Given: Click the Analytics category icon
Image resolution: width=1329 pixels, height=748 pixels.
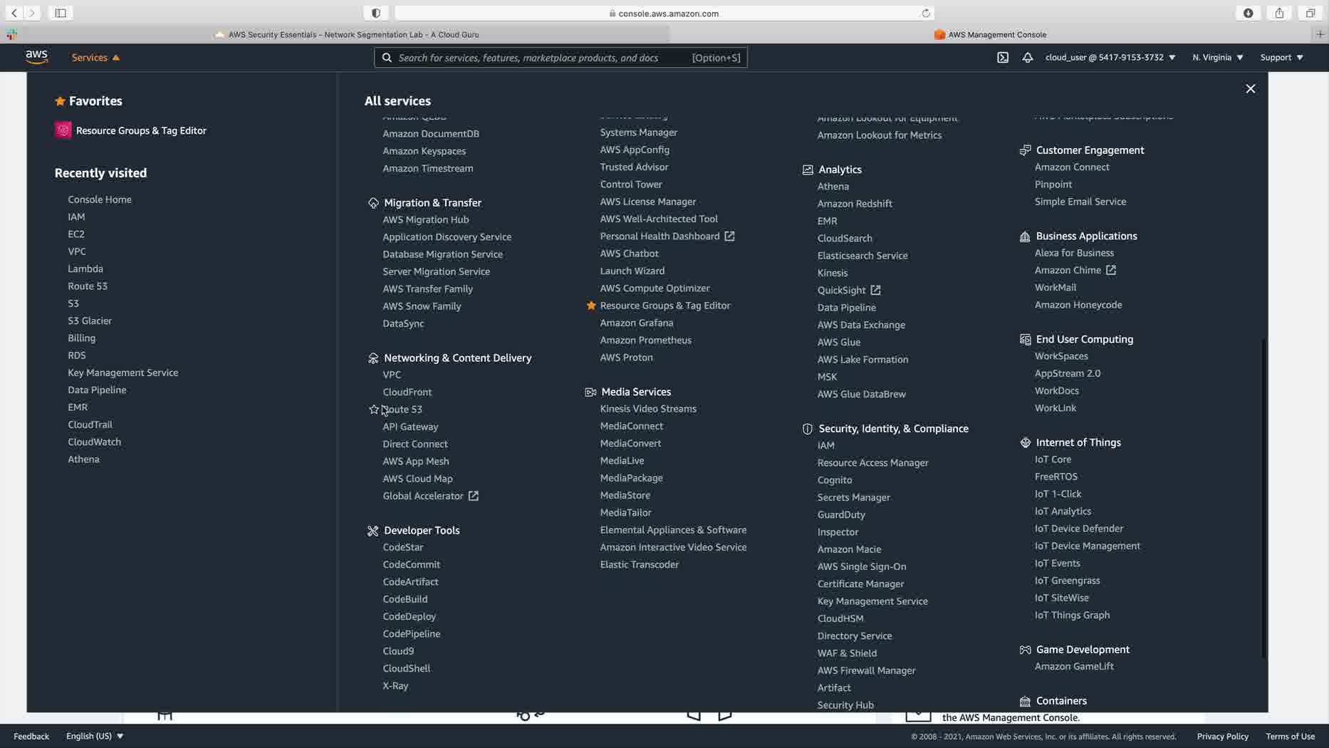Looking at the screenshot, I should tap(807, 170).
